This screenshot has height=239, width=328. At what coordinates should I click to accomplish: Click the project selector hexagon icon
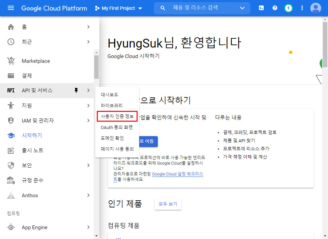[97, 8]
